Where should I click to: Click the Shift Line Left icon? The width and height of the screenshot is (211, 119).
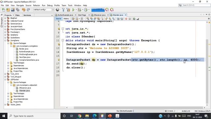118,19
